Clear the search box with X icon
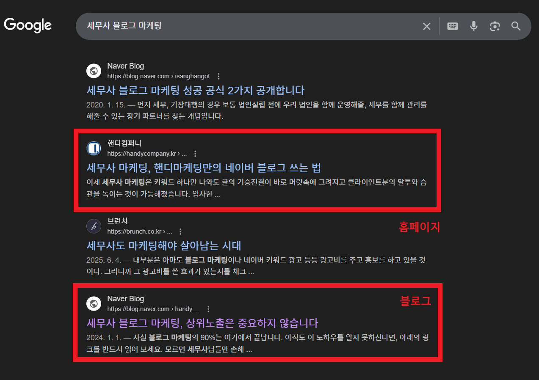The image size is (539, 380). tap(427, 26)
